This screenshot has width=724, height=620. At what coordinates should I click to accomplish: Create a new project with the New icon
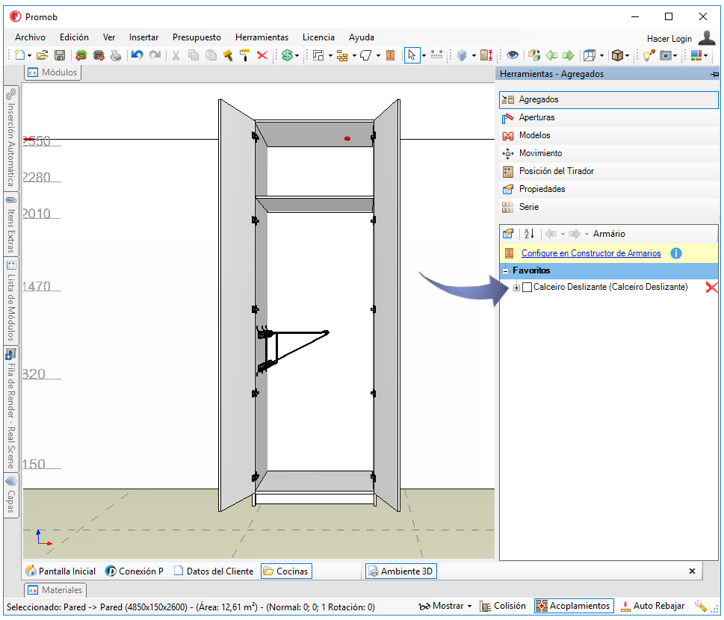19,55
